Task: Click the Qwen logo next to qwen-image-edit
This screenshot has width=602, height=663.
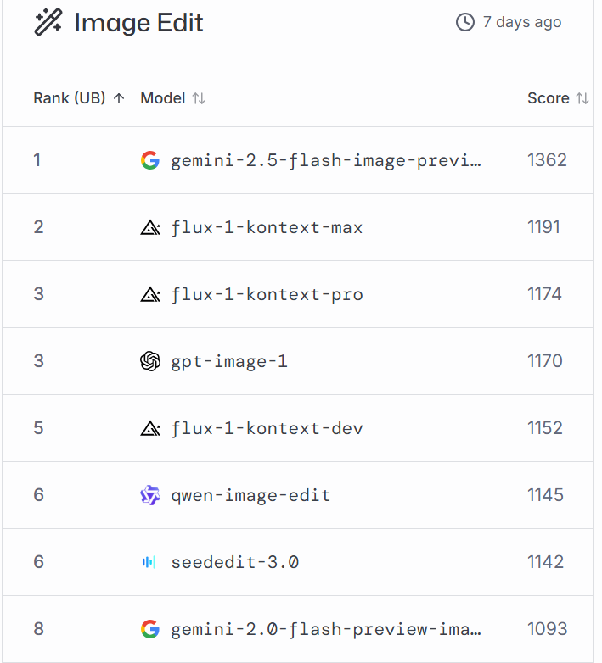Action: point(150,495)
